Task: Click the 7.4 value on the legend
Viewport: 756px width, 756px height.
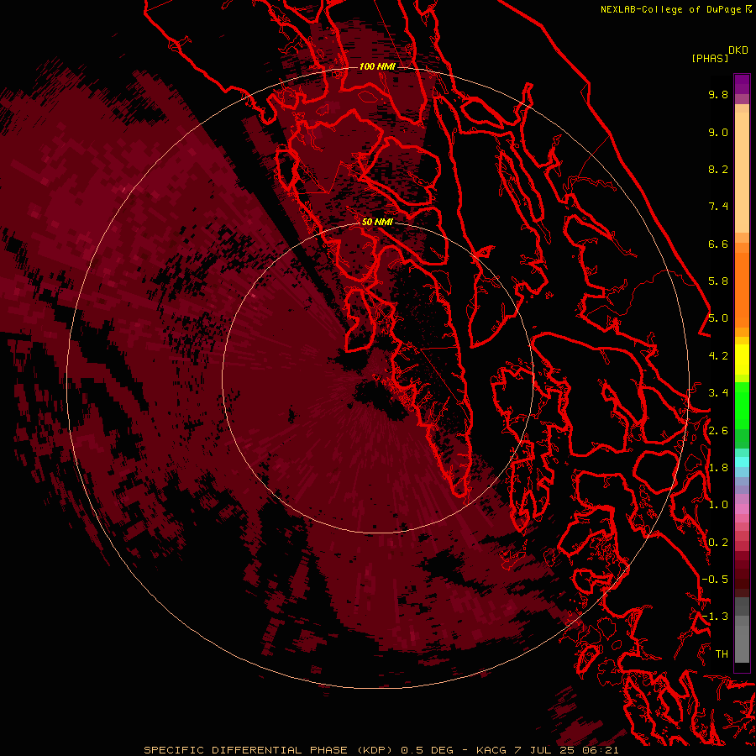Action: [718, 207]
